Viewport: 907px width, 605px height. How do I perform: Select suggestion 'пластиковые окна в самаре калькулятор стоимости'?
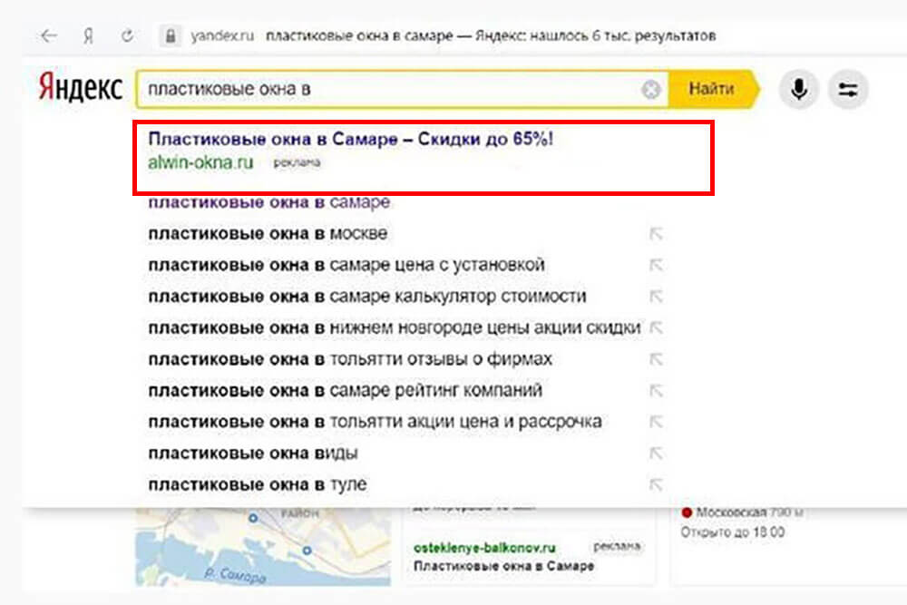pos(367,296)
